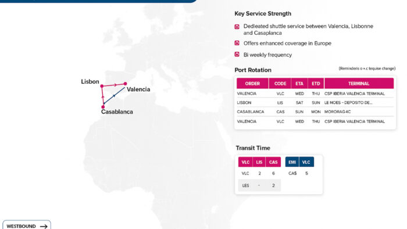
Task: Click the Casablanca port dot on map
Action: click(103, 107)
